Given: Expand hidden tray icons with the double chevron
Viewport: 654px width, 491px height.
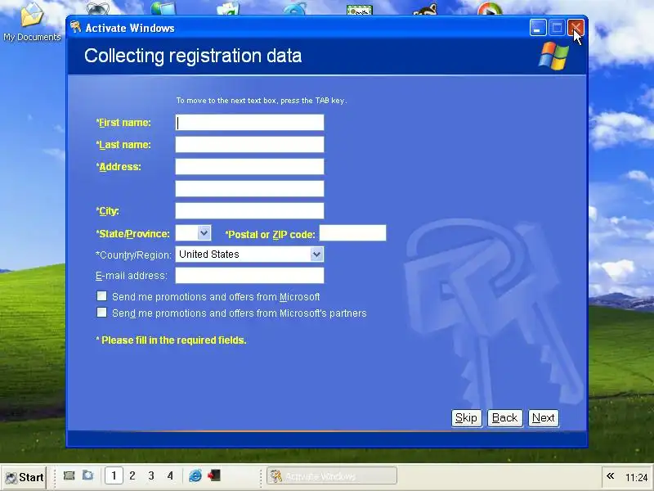Looking at the screenshot, I should 610,476.
